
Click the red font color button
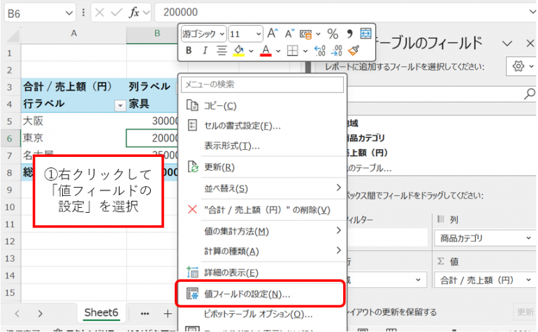point(265,50)
